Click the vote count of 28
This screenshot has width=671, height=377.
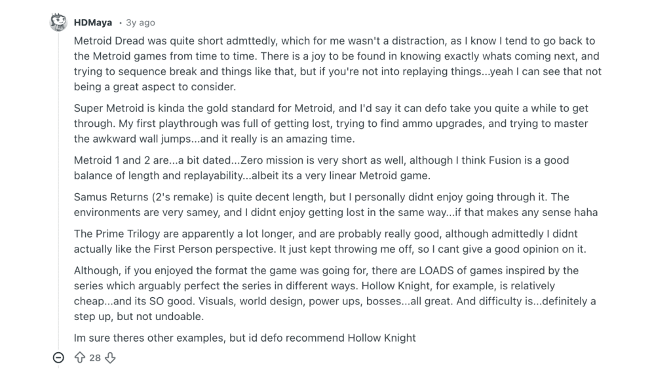(95, 357)
